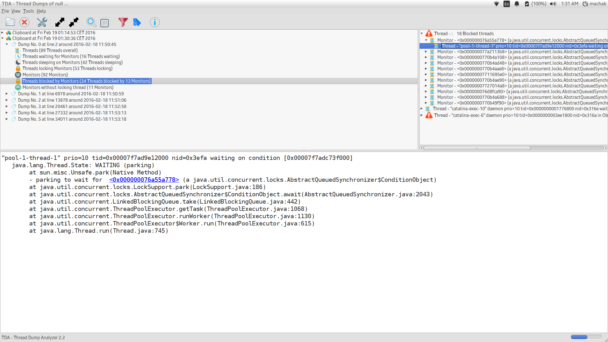Click the open folder toolbar icon
Image resolution: width=608 pixels, height=342 pixels.
point(10,22)
